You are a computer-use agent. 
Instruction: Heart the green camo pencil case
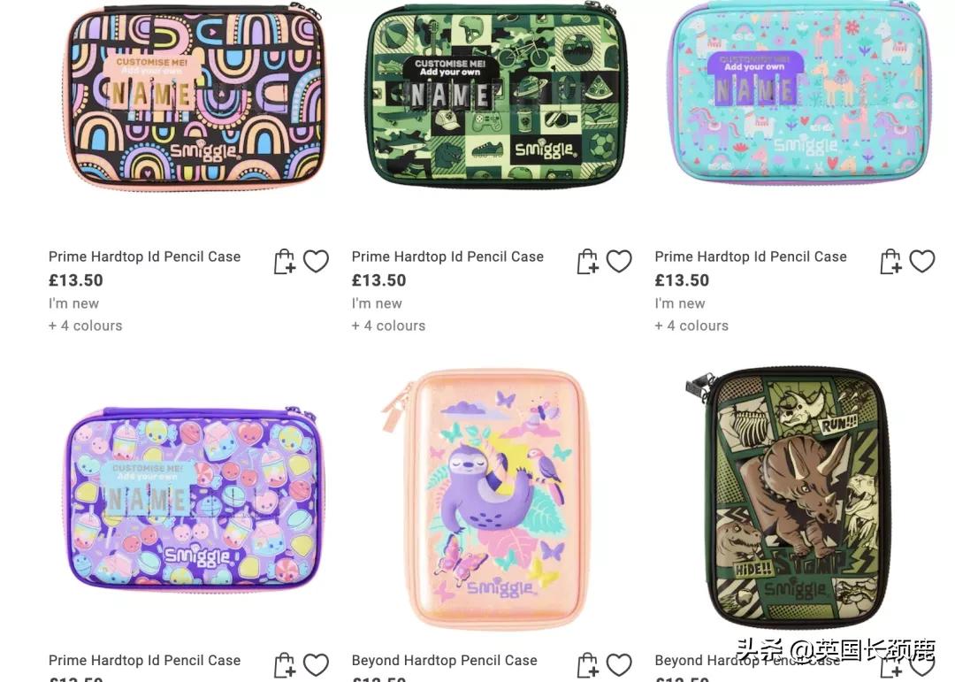619,262
